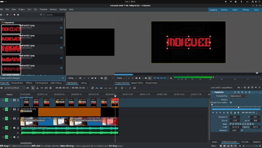Mute the A1 audio track
Image resolution: width=262 pixels, height=148 pixels.
[x=14, y=128]
